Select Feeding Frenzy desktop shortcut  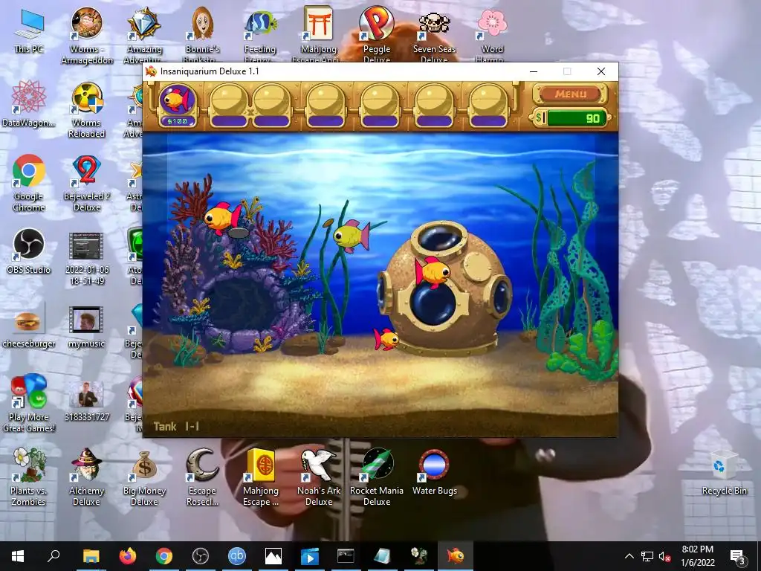click(260, 36)
